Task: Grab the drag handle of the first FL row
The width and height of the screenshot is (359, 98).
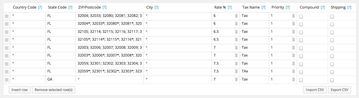Action: (x=7, y=16)
